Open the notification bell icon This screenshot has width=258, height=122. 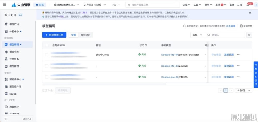(x=248, y=5)
